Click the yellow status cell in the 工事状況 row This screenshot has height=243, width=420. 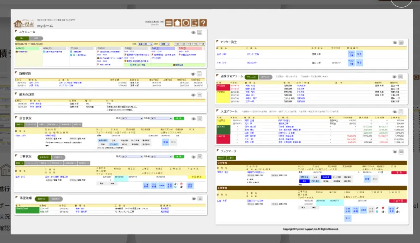pyautogui.click(x=196, y=177)
